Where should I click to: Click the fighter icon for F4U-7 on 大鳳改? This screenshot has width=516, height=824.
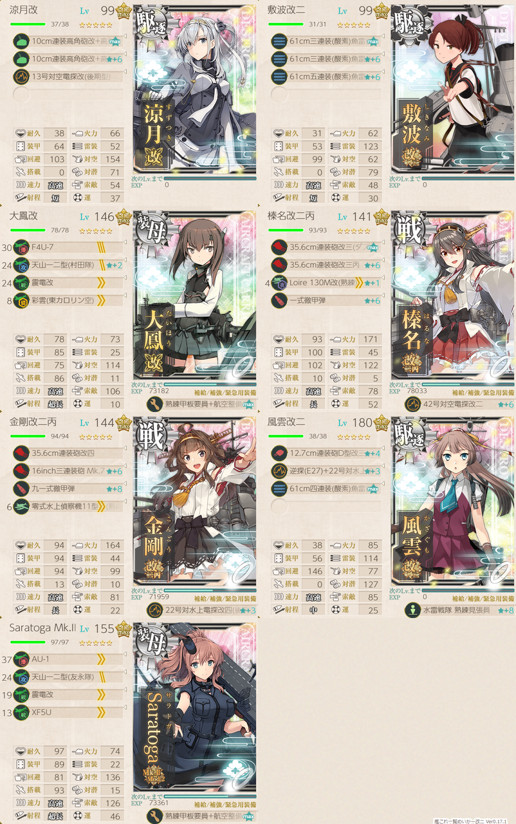21,248
